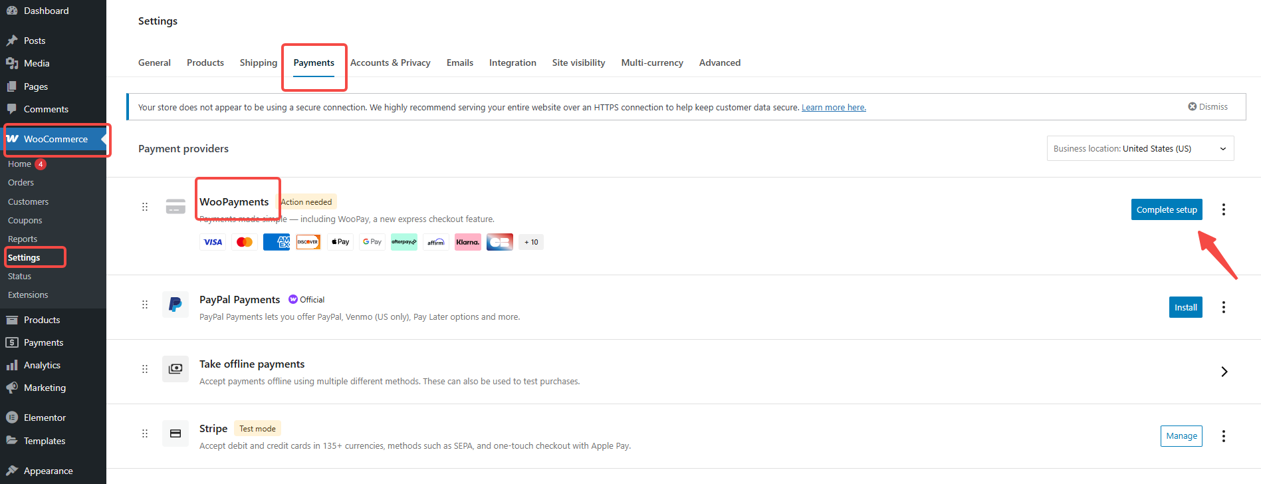Viewport: 1261px width, 484px height.
Task: Click Manage for Stripe
Action: (1181, 436)
